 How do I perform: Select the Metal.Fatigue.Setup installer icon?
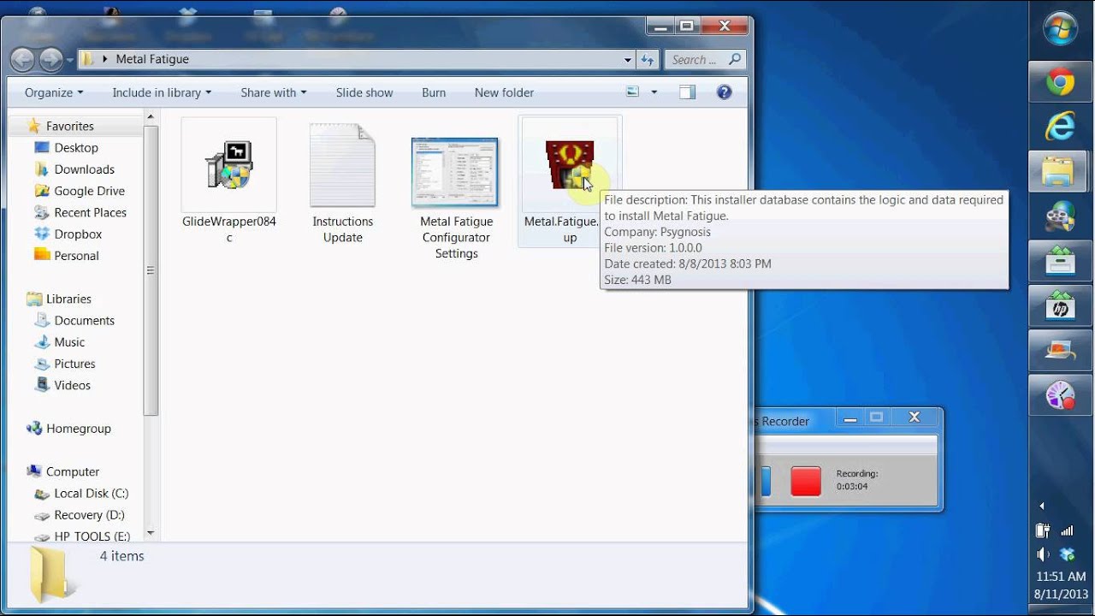569,165
